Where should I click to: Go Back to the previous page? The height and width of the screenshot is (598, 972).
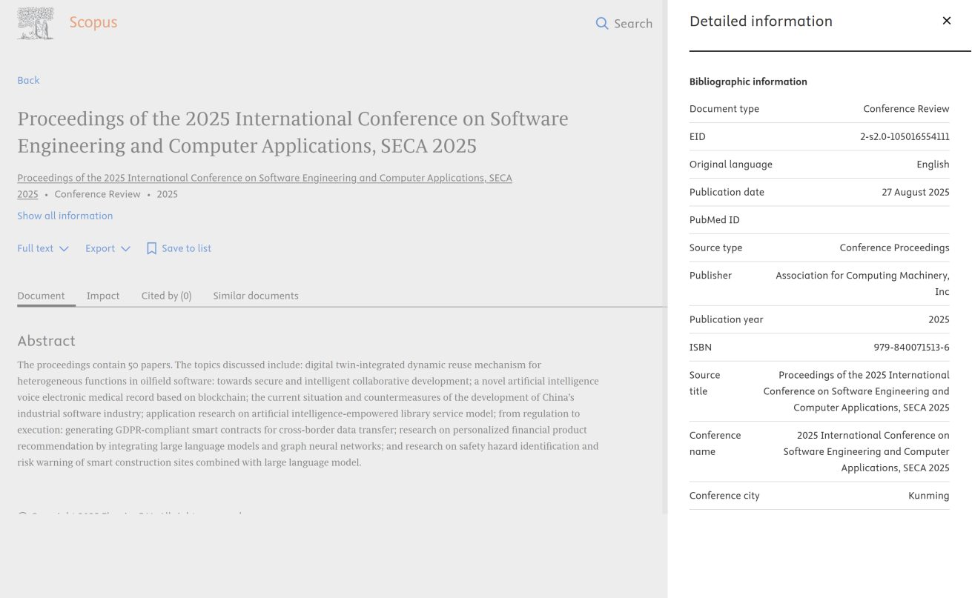(28, 80)
